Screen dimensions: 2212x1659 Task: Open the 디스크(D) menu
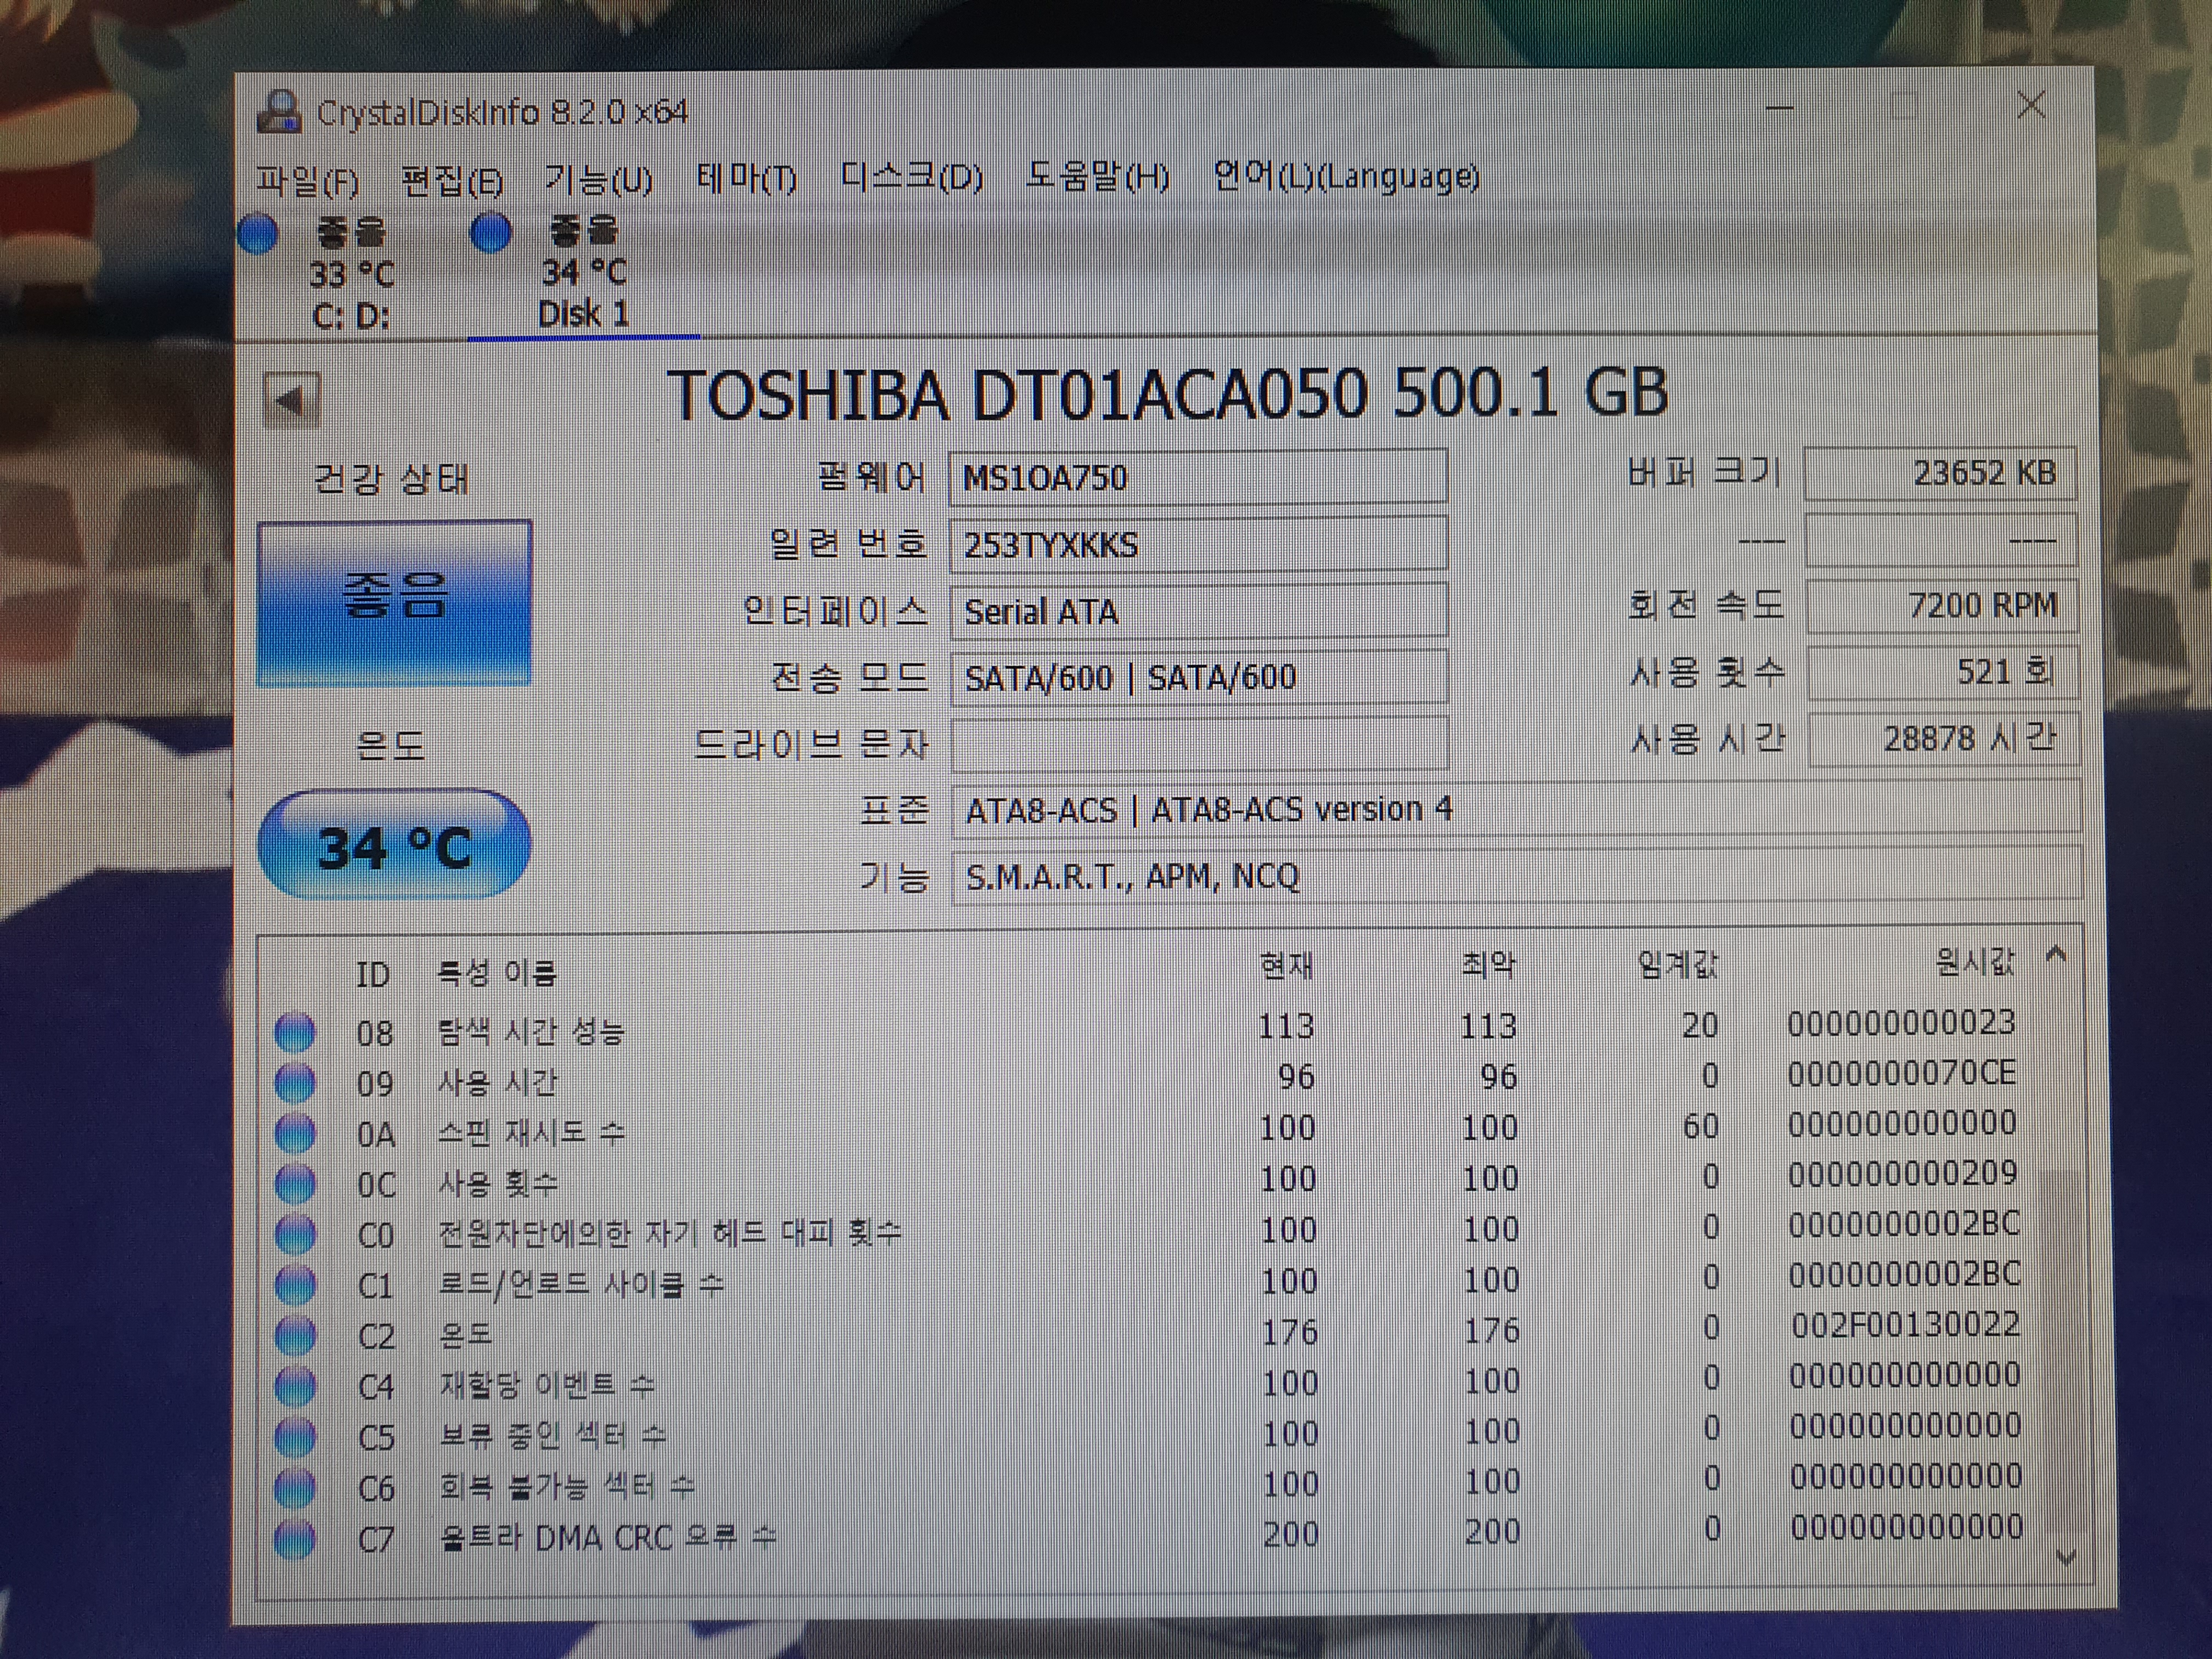click(x=911, y=178)
